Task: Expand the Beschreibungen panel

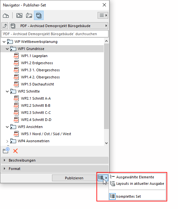Action: 55,160
